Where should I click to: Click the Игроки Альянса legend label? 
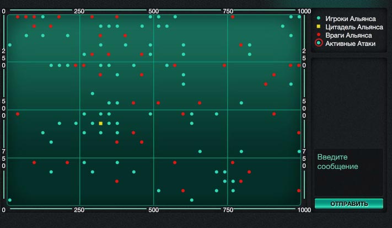click(x=351, y=19)
